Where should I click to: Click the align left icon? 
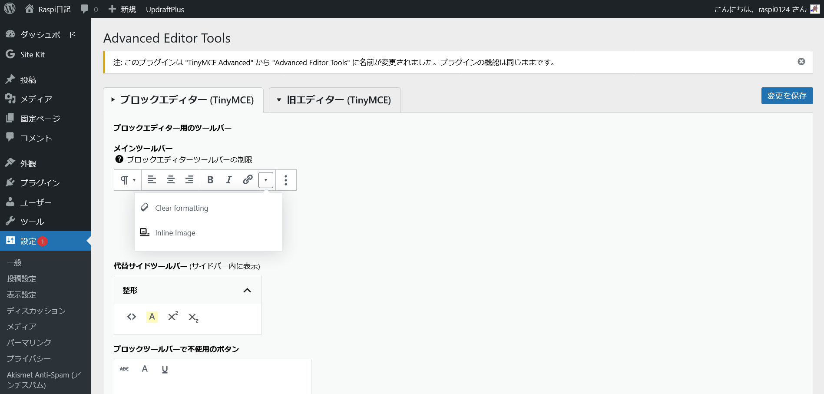click(x=152, y=179)
